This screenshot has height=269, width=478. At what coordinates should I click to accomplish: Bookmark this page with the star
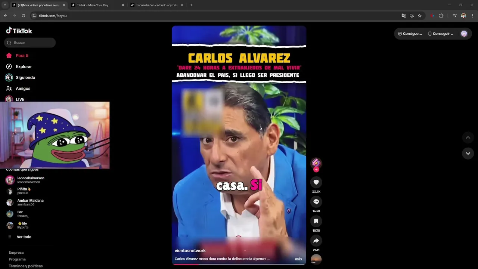pos(420,16)
